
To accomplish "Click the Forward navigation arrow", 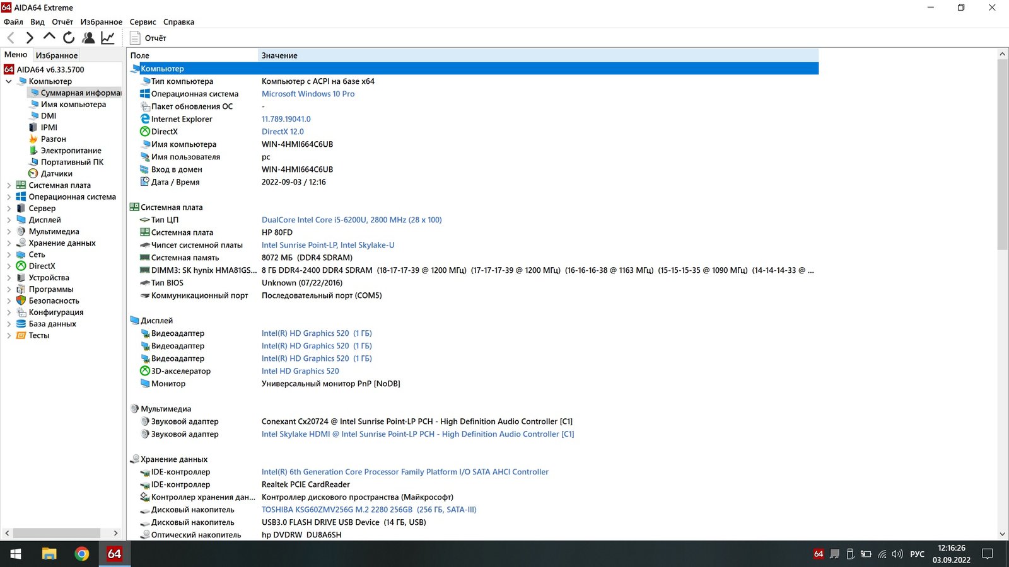I will tap(30, 38).
